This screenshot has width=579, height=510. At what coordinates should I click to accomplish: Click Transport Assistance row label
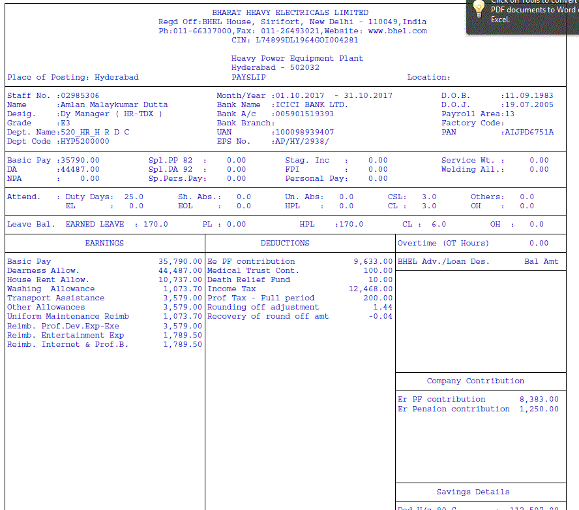(x=56, y=298)
